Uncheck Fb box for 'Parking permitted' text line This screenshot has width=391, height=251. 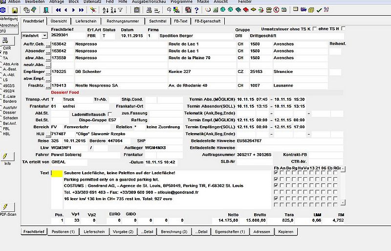pos(276,179)
